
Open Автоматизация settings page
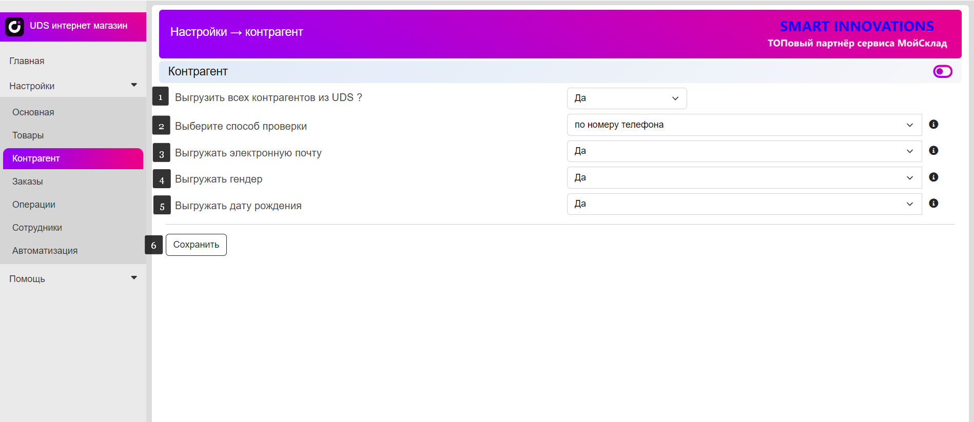pyautogui.click(x=45, y=251)
